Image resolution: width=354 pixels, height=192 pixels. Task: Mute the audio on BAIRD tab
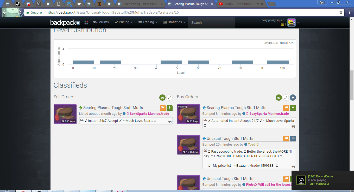pos(257,4)
